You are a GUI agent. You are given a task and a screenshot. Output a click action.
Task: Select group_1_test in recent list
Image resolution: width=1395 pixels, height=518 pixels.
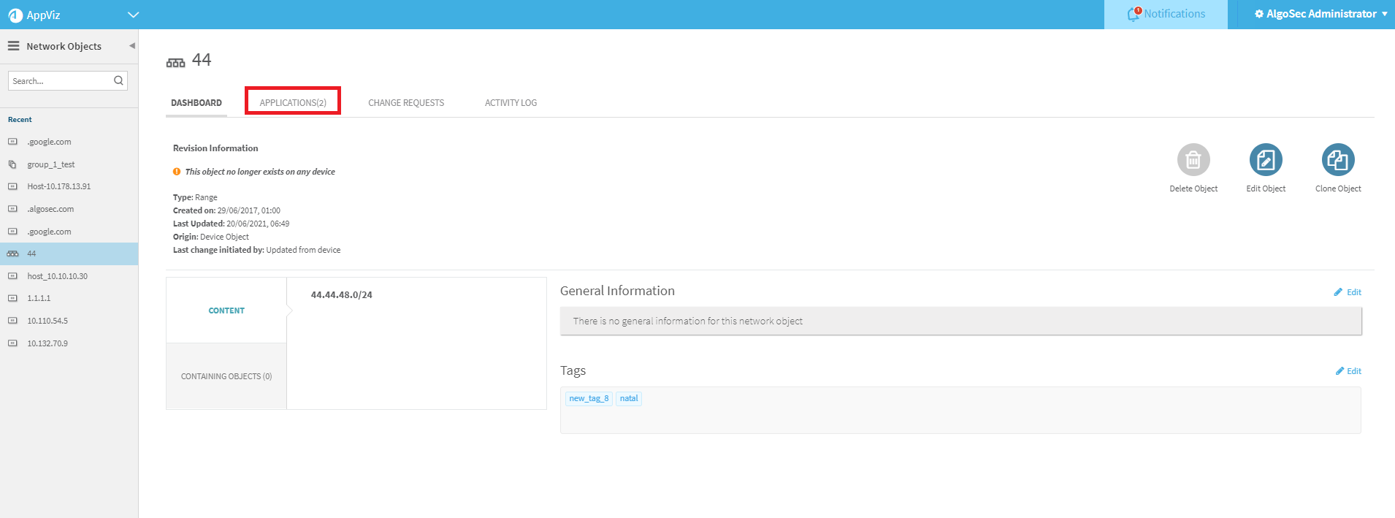coord(51,164)
